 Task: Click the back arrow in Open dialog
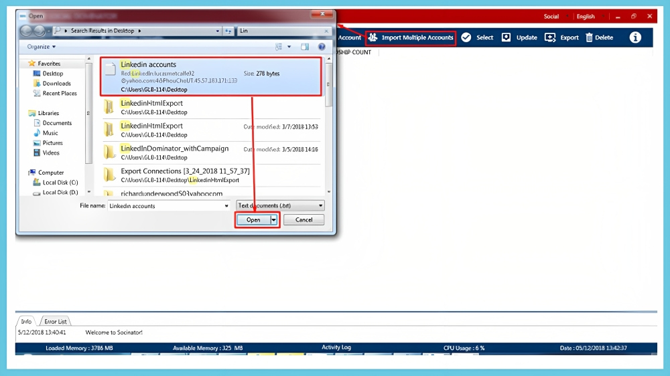pos(26,31)
